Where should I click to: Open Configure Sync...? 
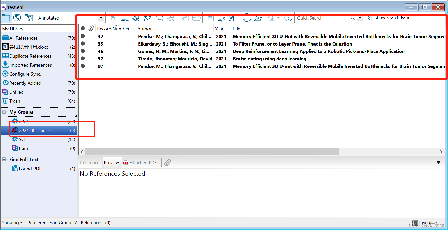pos(39,74)
